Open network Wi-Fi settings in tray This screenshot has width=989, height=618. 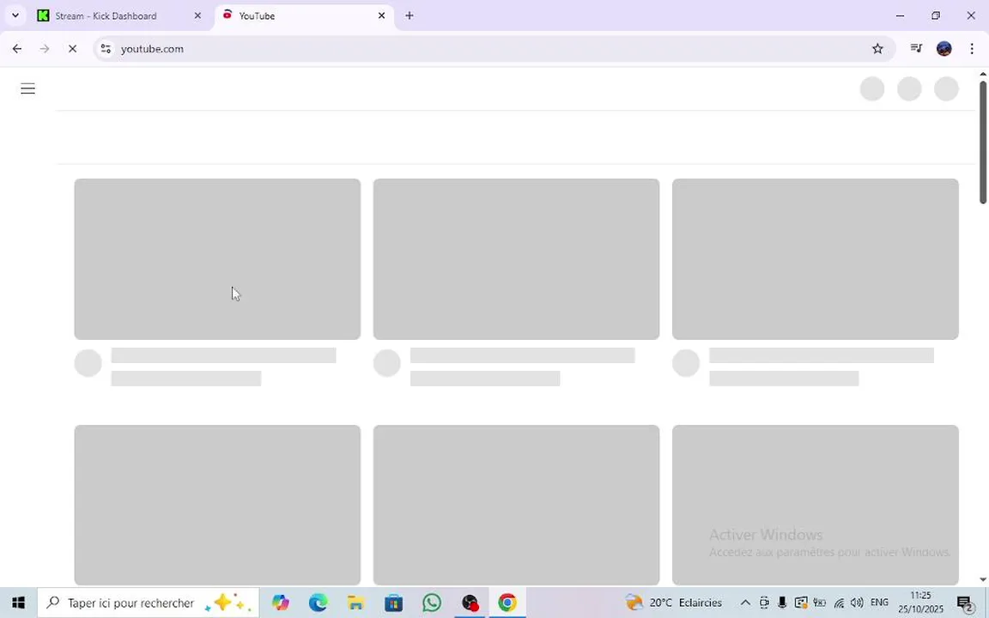838,603
